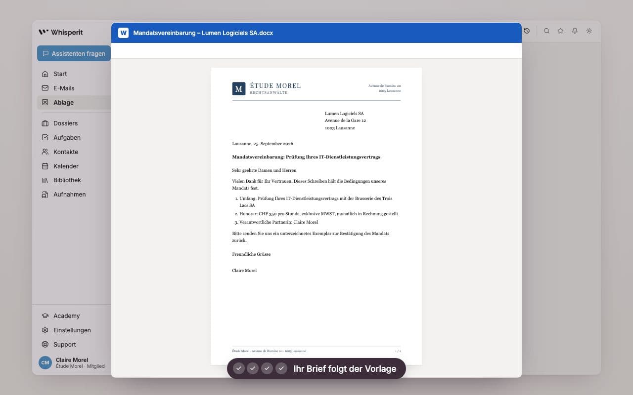The height and width of the screenshot is (395, 633).
Task: Click the Bibliothek library icon
Action: pyautogui.click(x=45, y=180)
